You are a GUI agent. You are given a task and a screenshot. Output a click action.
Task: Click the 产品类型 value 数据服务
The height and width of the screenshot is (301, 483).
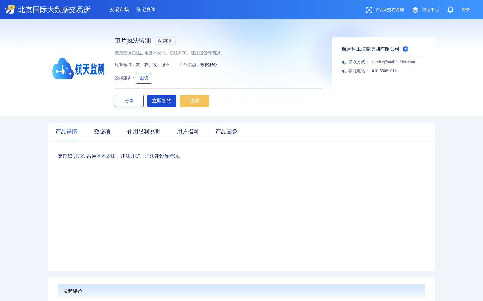click(x=209, y=65)
